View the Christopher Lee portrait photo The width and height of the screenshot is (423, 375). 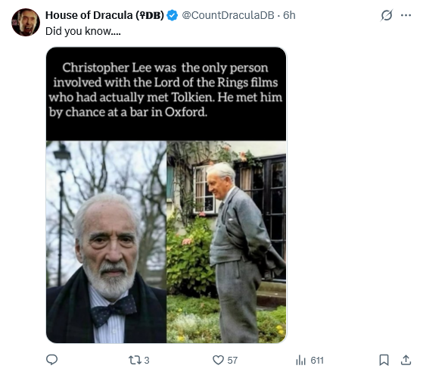click(x=106, y=242)
